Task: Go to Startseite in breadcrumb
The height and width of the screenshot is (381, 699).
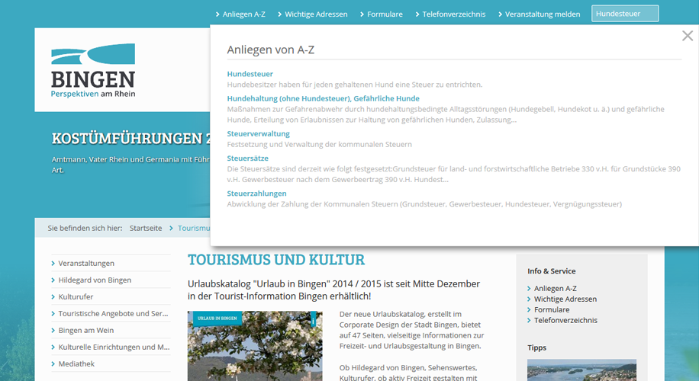Action: pos(146,228)
